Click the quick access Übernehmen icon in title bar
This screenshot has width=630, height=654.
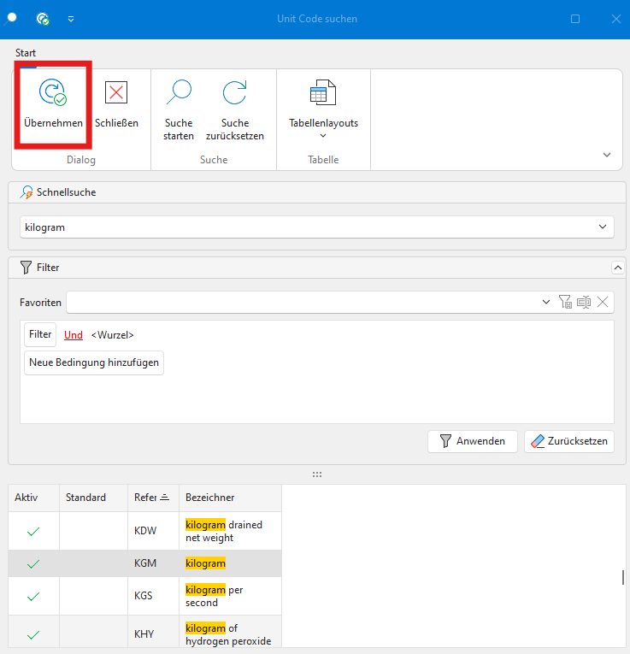coord(43,18)
